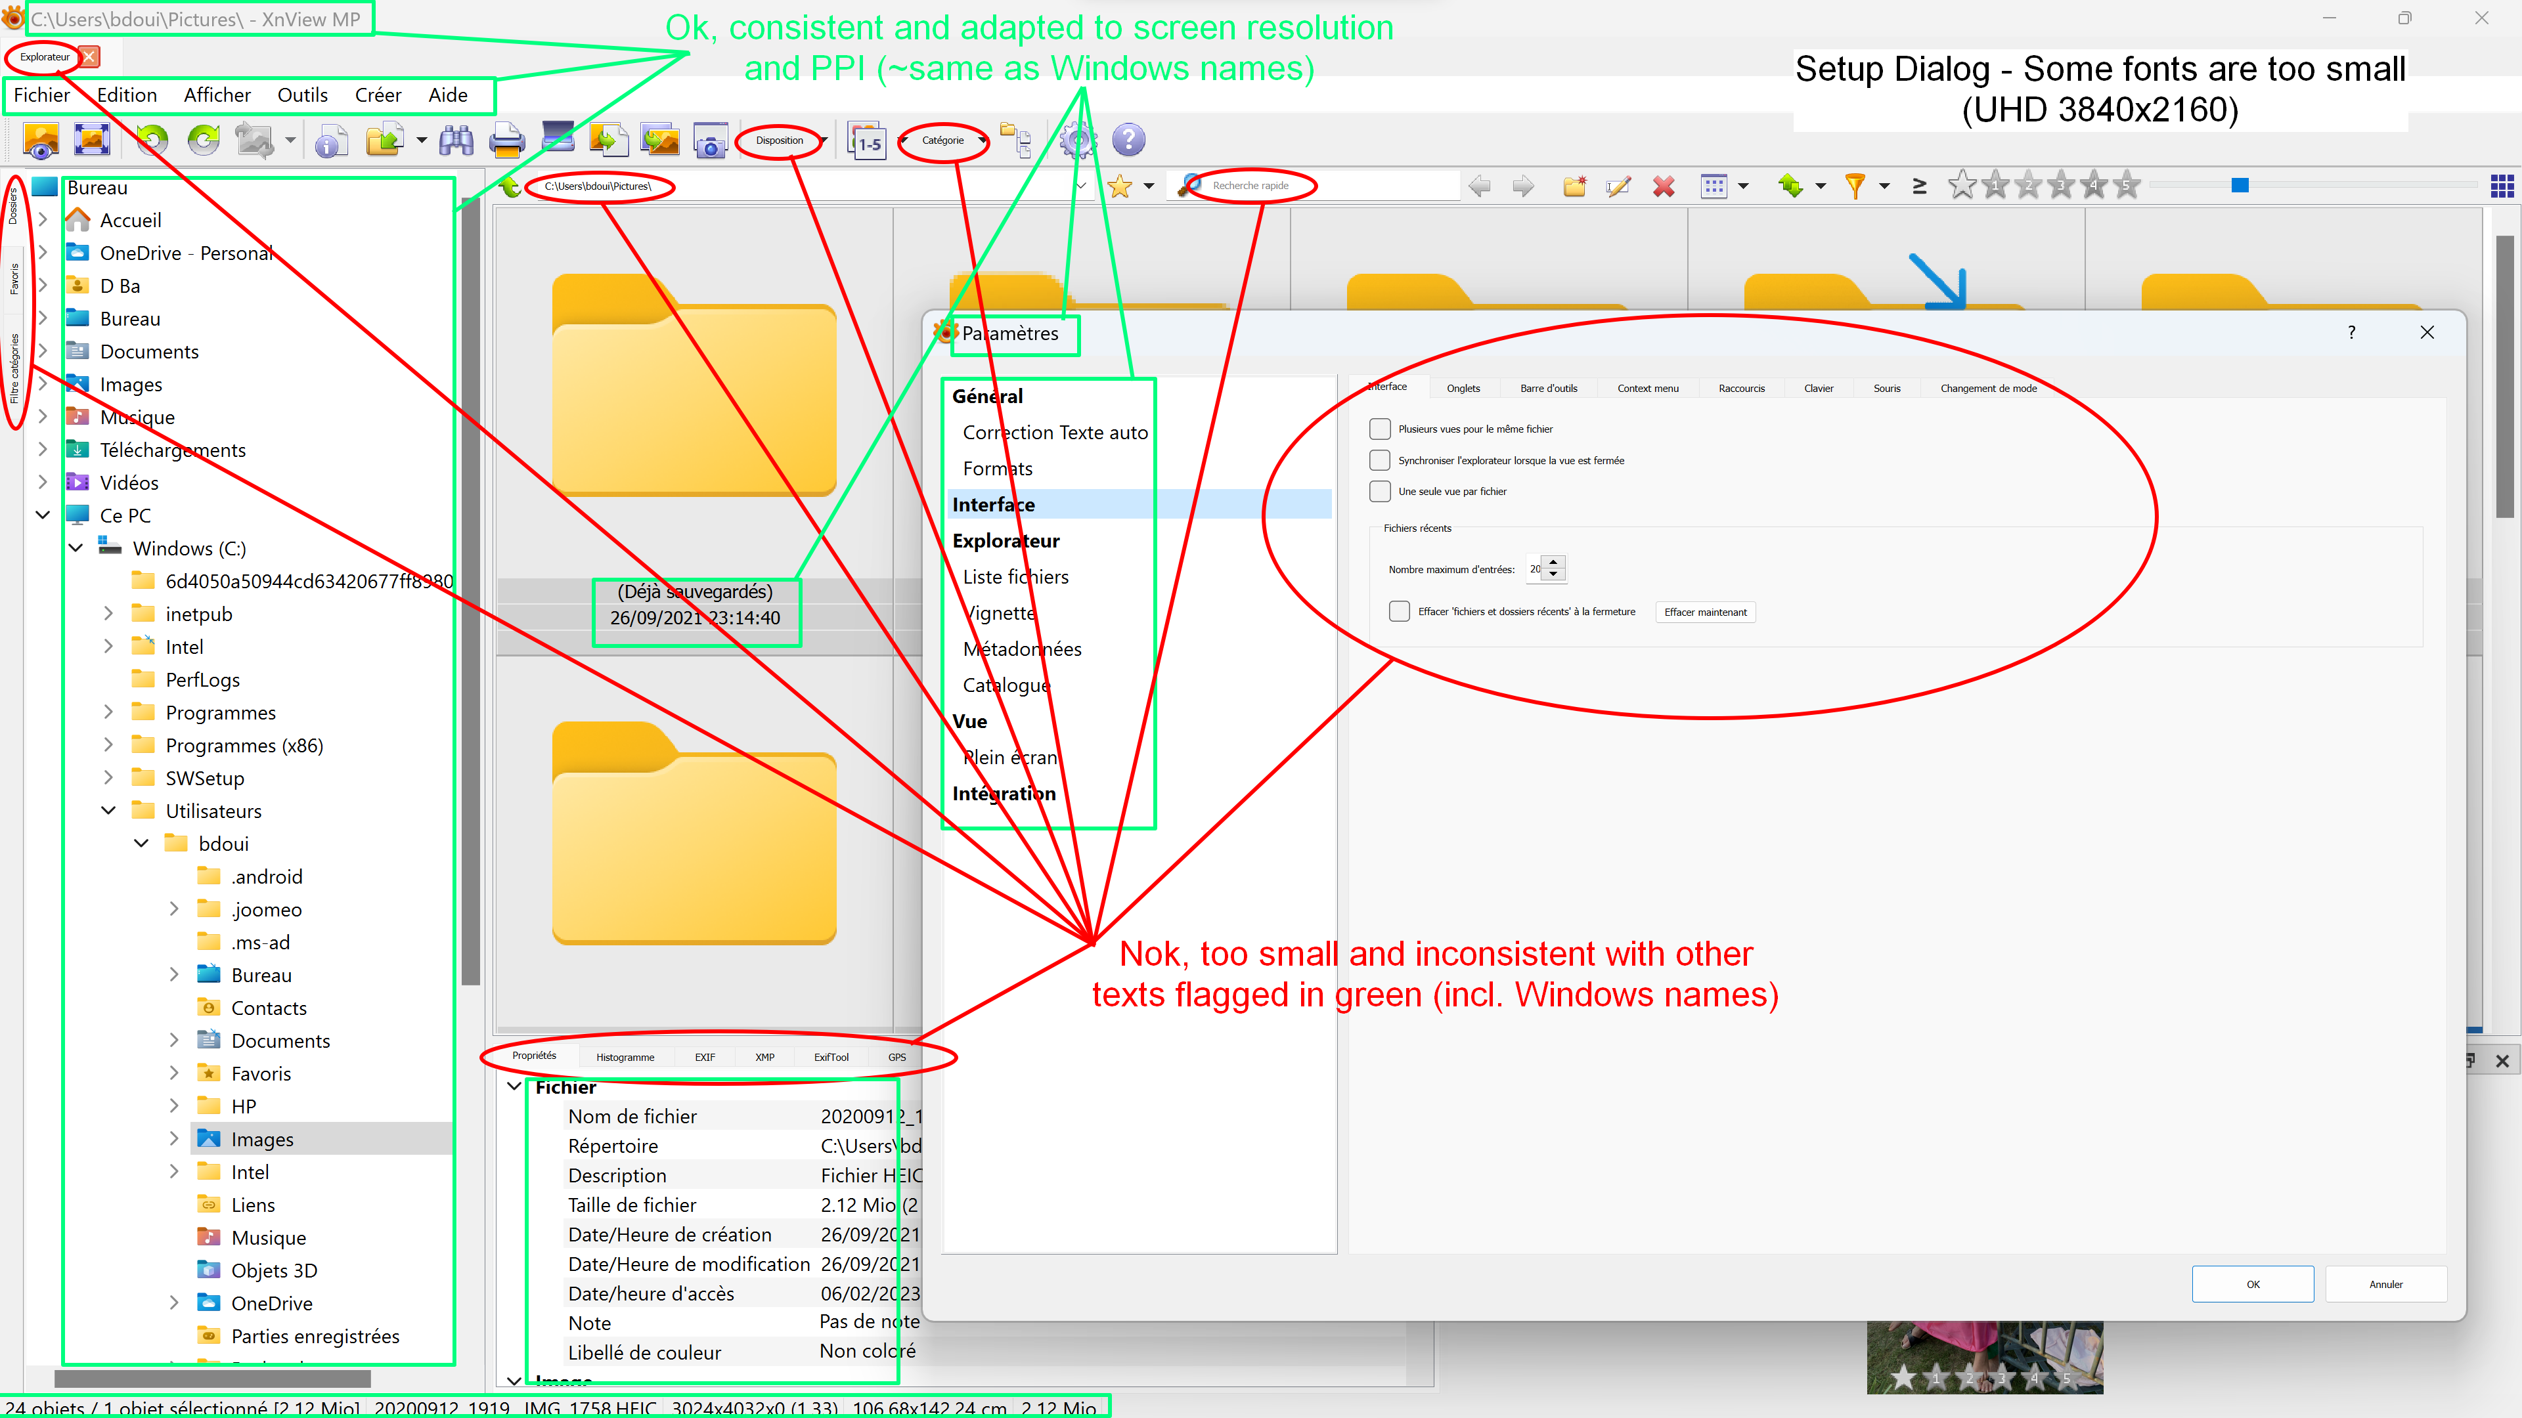Click the printer icon in toolbar
The image size is (2522, 1418).
coord(506,141)
